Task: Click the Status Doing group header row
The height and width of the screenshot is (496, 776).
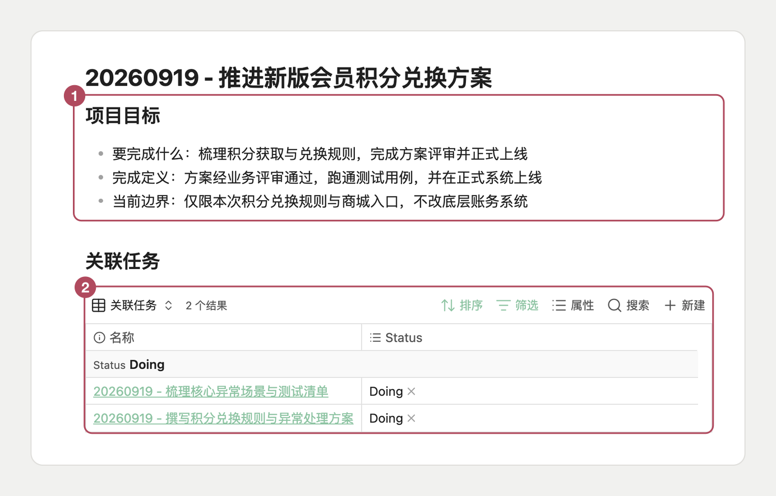Action: (x=391, y=364)
